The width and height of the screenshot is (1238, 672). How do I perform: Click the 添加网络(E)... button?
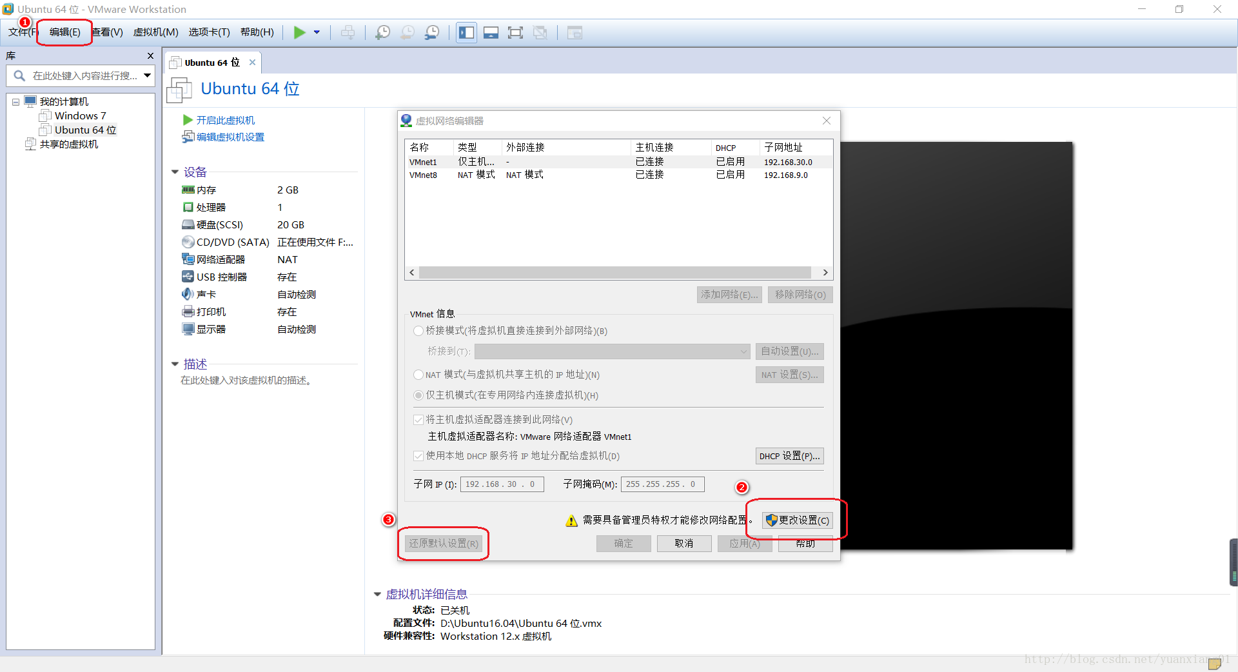click(729, 295)
